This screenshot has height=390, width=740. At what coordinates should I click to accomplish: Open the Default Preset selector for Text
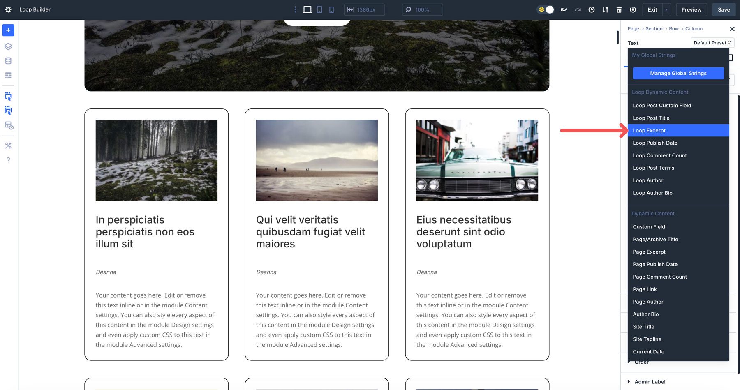pyautogui.click(x=712, y=43)
